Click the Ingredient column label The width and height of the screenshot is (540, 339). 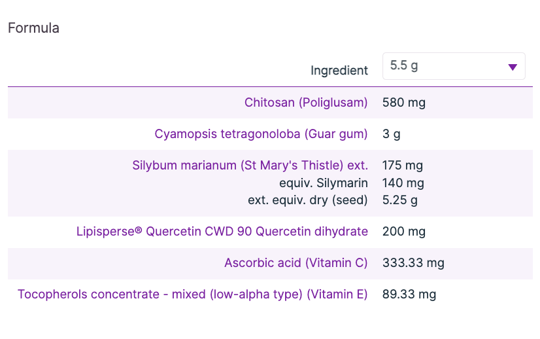pyautogui.click(x=339, y=70)
